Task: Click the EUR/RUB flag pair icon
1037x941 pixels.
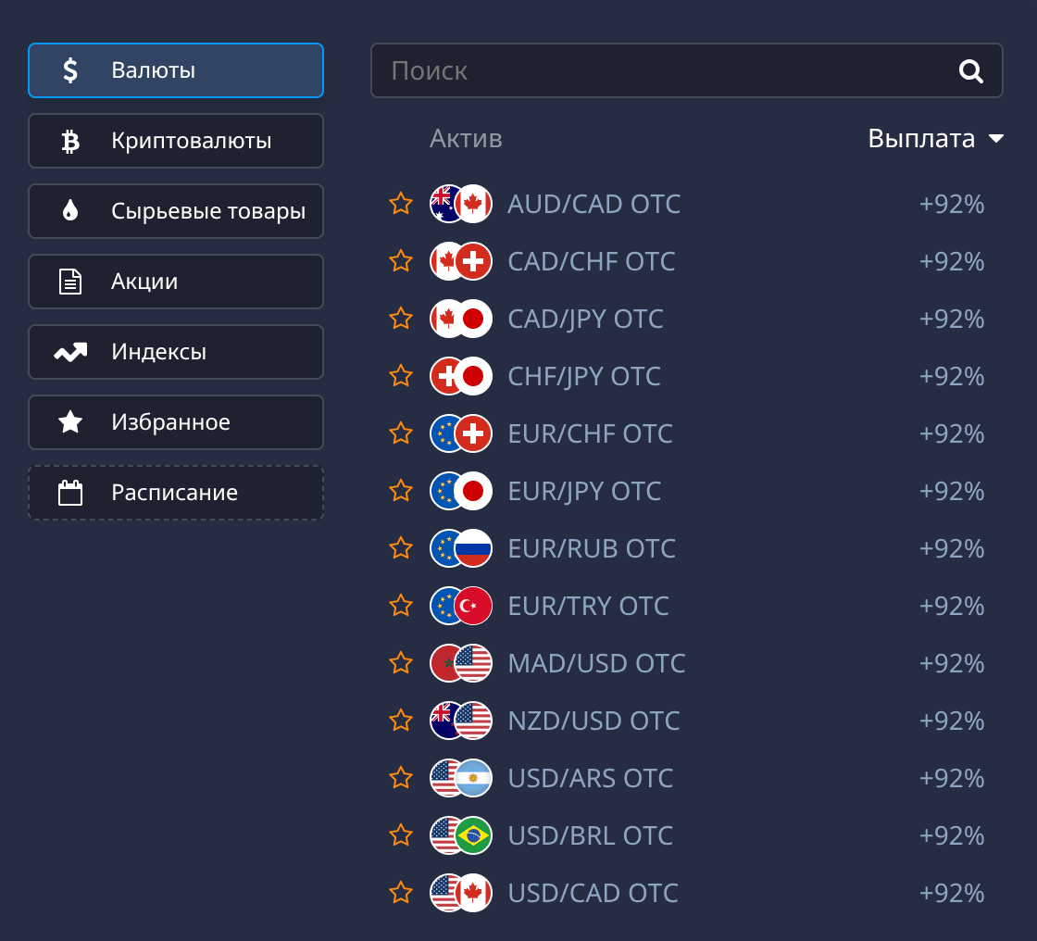Action: 461,548
